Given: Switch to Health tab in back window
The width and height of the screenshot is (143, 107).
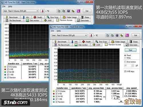Looking at the screenshot, I should pyautogui.click(x=38, y=17).
